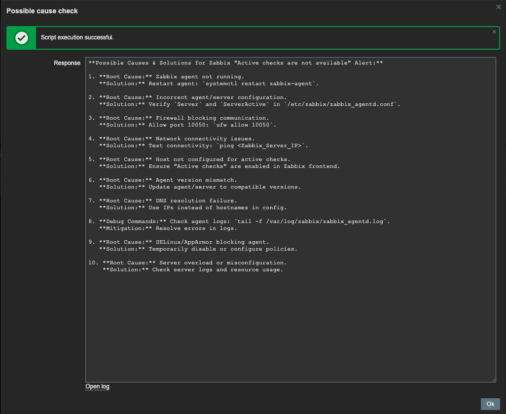
Task: Close the Possible cause check dialog
Action: pyautogui.click(x=498, y=7)
